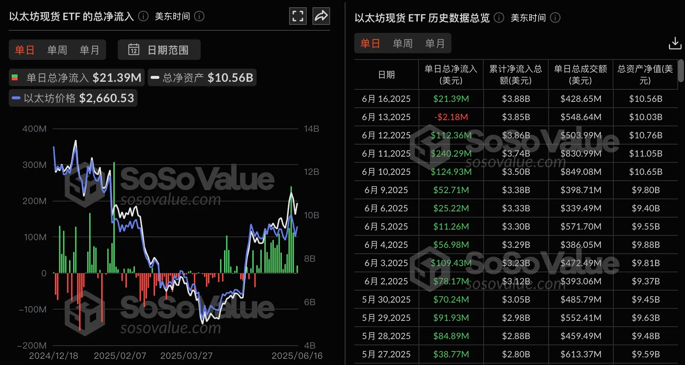This screenshot has height=365, width=685.
Task: Click info icon beside 美东时间 in the chart panel
Action: click(199, 16)
